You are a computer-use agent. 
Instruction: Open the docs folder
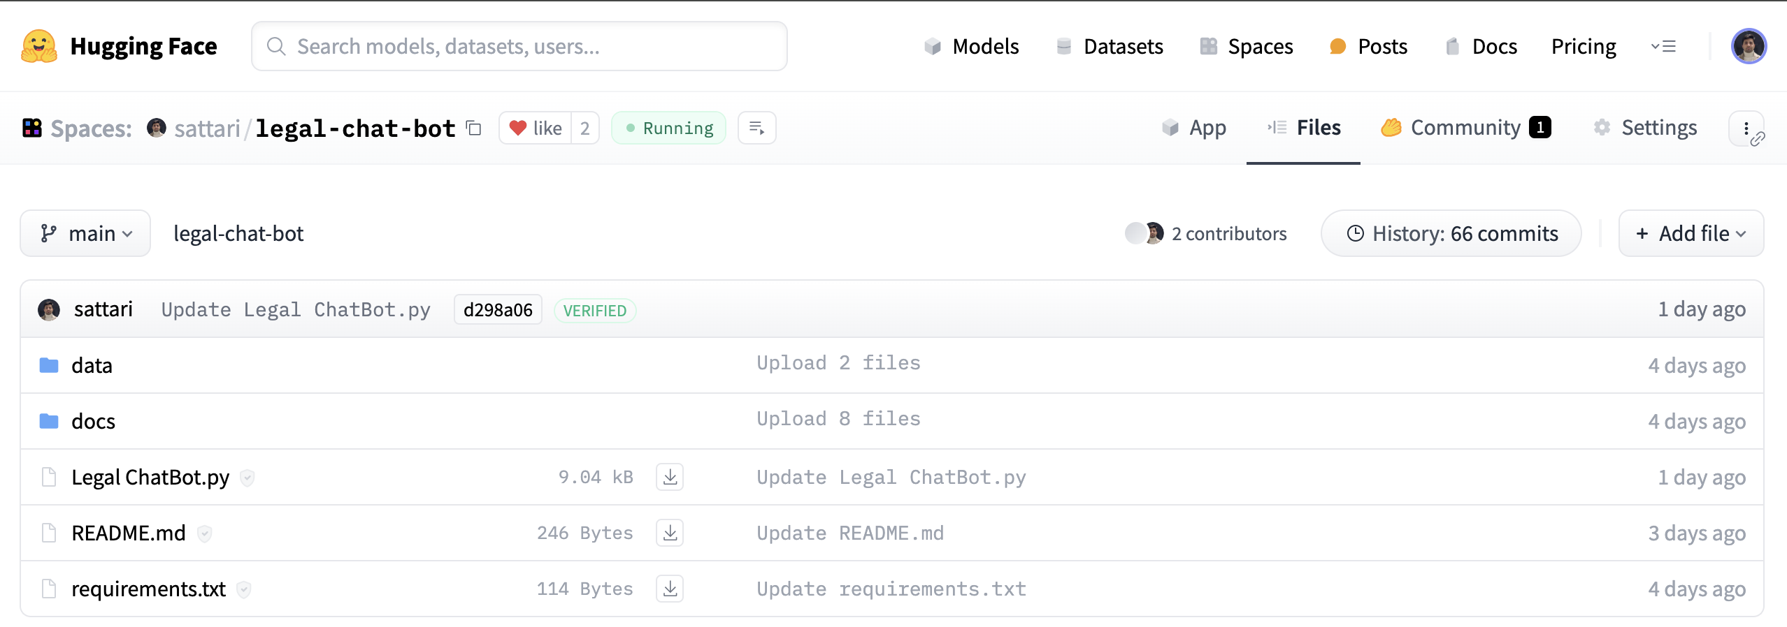click(93, 422)
